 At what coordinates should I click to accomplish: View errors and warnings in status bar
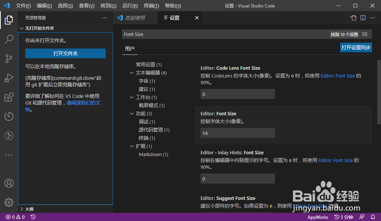pyautogui.click(x=15, y=217)
